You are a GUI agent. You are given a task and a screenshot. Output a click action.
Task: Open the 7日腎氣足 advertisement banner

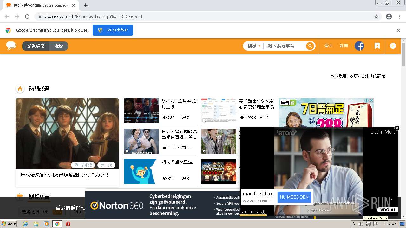click(326, 112)
